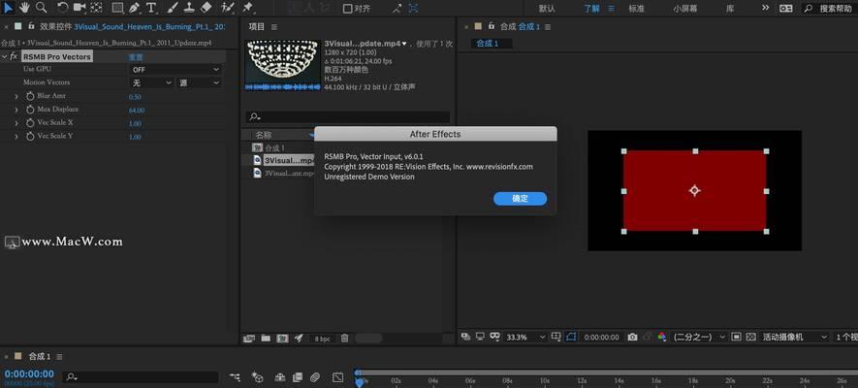Show channel and color management settings
This screenshot has height=388, width=858.
click(662, 338)
